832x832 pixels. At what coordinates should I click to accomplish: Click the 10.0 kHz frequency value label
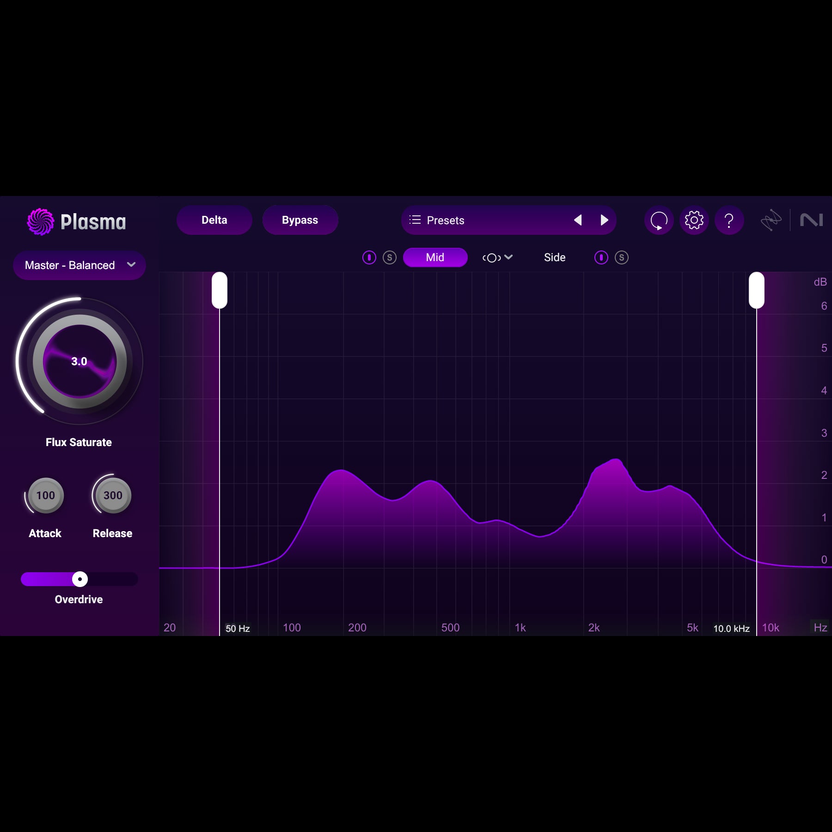click(x=731, y=629)
